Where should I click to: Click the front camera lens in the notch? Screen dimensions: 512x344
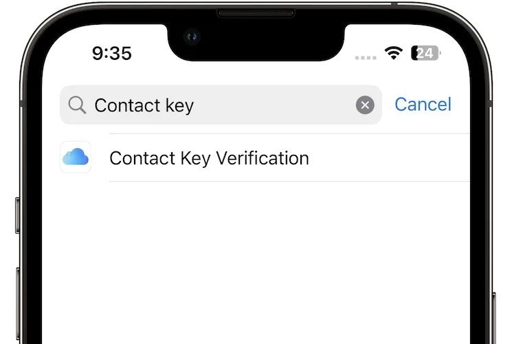point(192,36)
